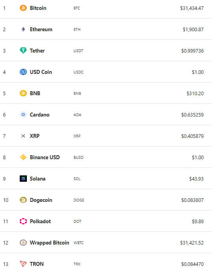Click the XRP cross logo icon

click(x=23, y=136)
